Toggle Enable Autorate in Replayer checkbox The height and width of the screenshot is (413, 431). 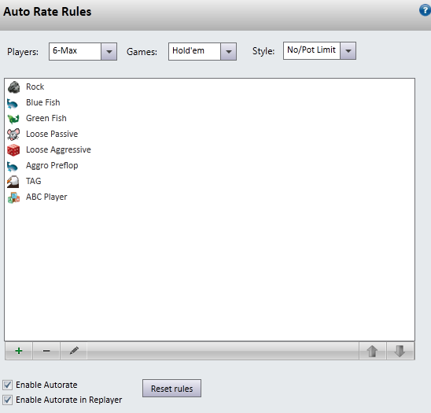pyautogui.click(x=8, y=400)
